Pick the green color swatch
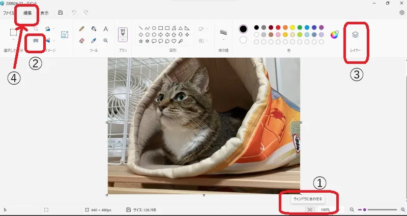The height and width of the screenshot is (216, 407). point(300,27)
